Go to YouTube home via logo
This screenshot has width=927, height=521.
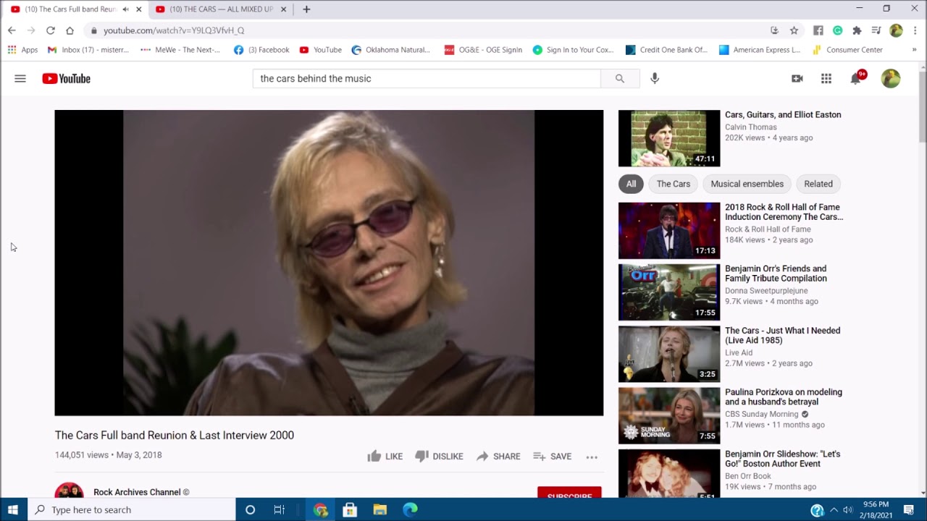tap(66, 78)
